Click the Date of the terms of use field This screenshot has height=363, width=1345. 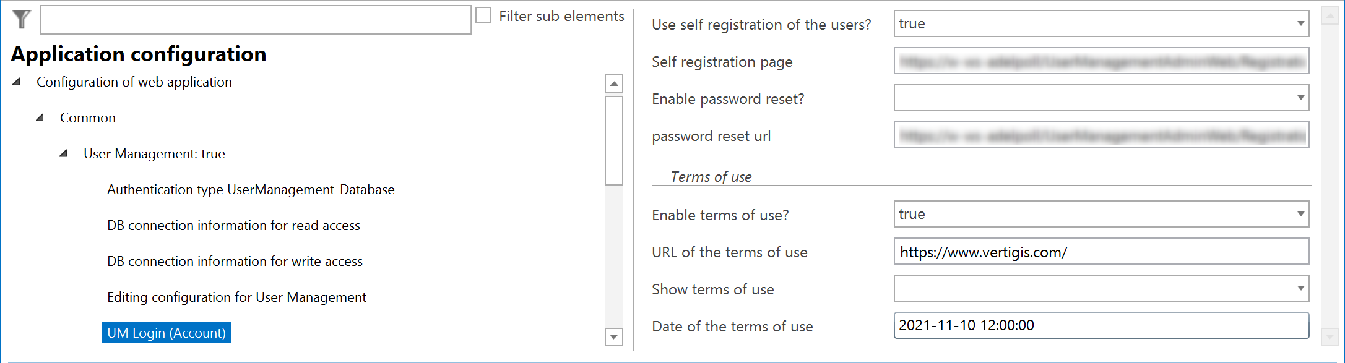click(1101, 325)
